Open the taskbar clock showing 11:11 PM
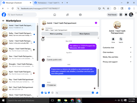137x103 pixels. pyautogui.click(x=132, y=100)
